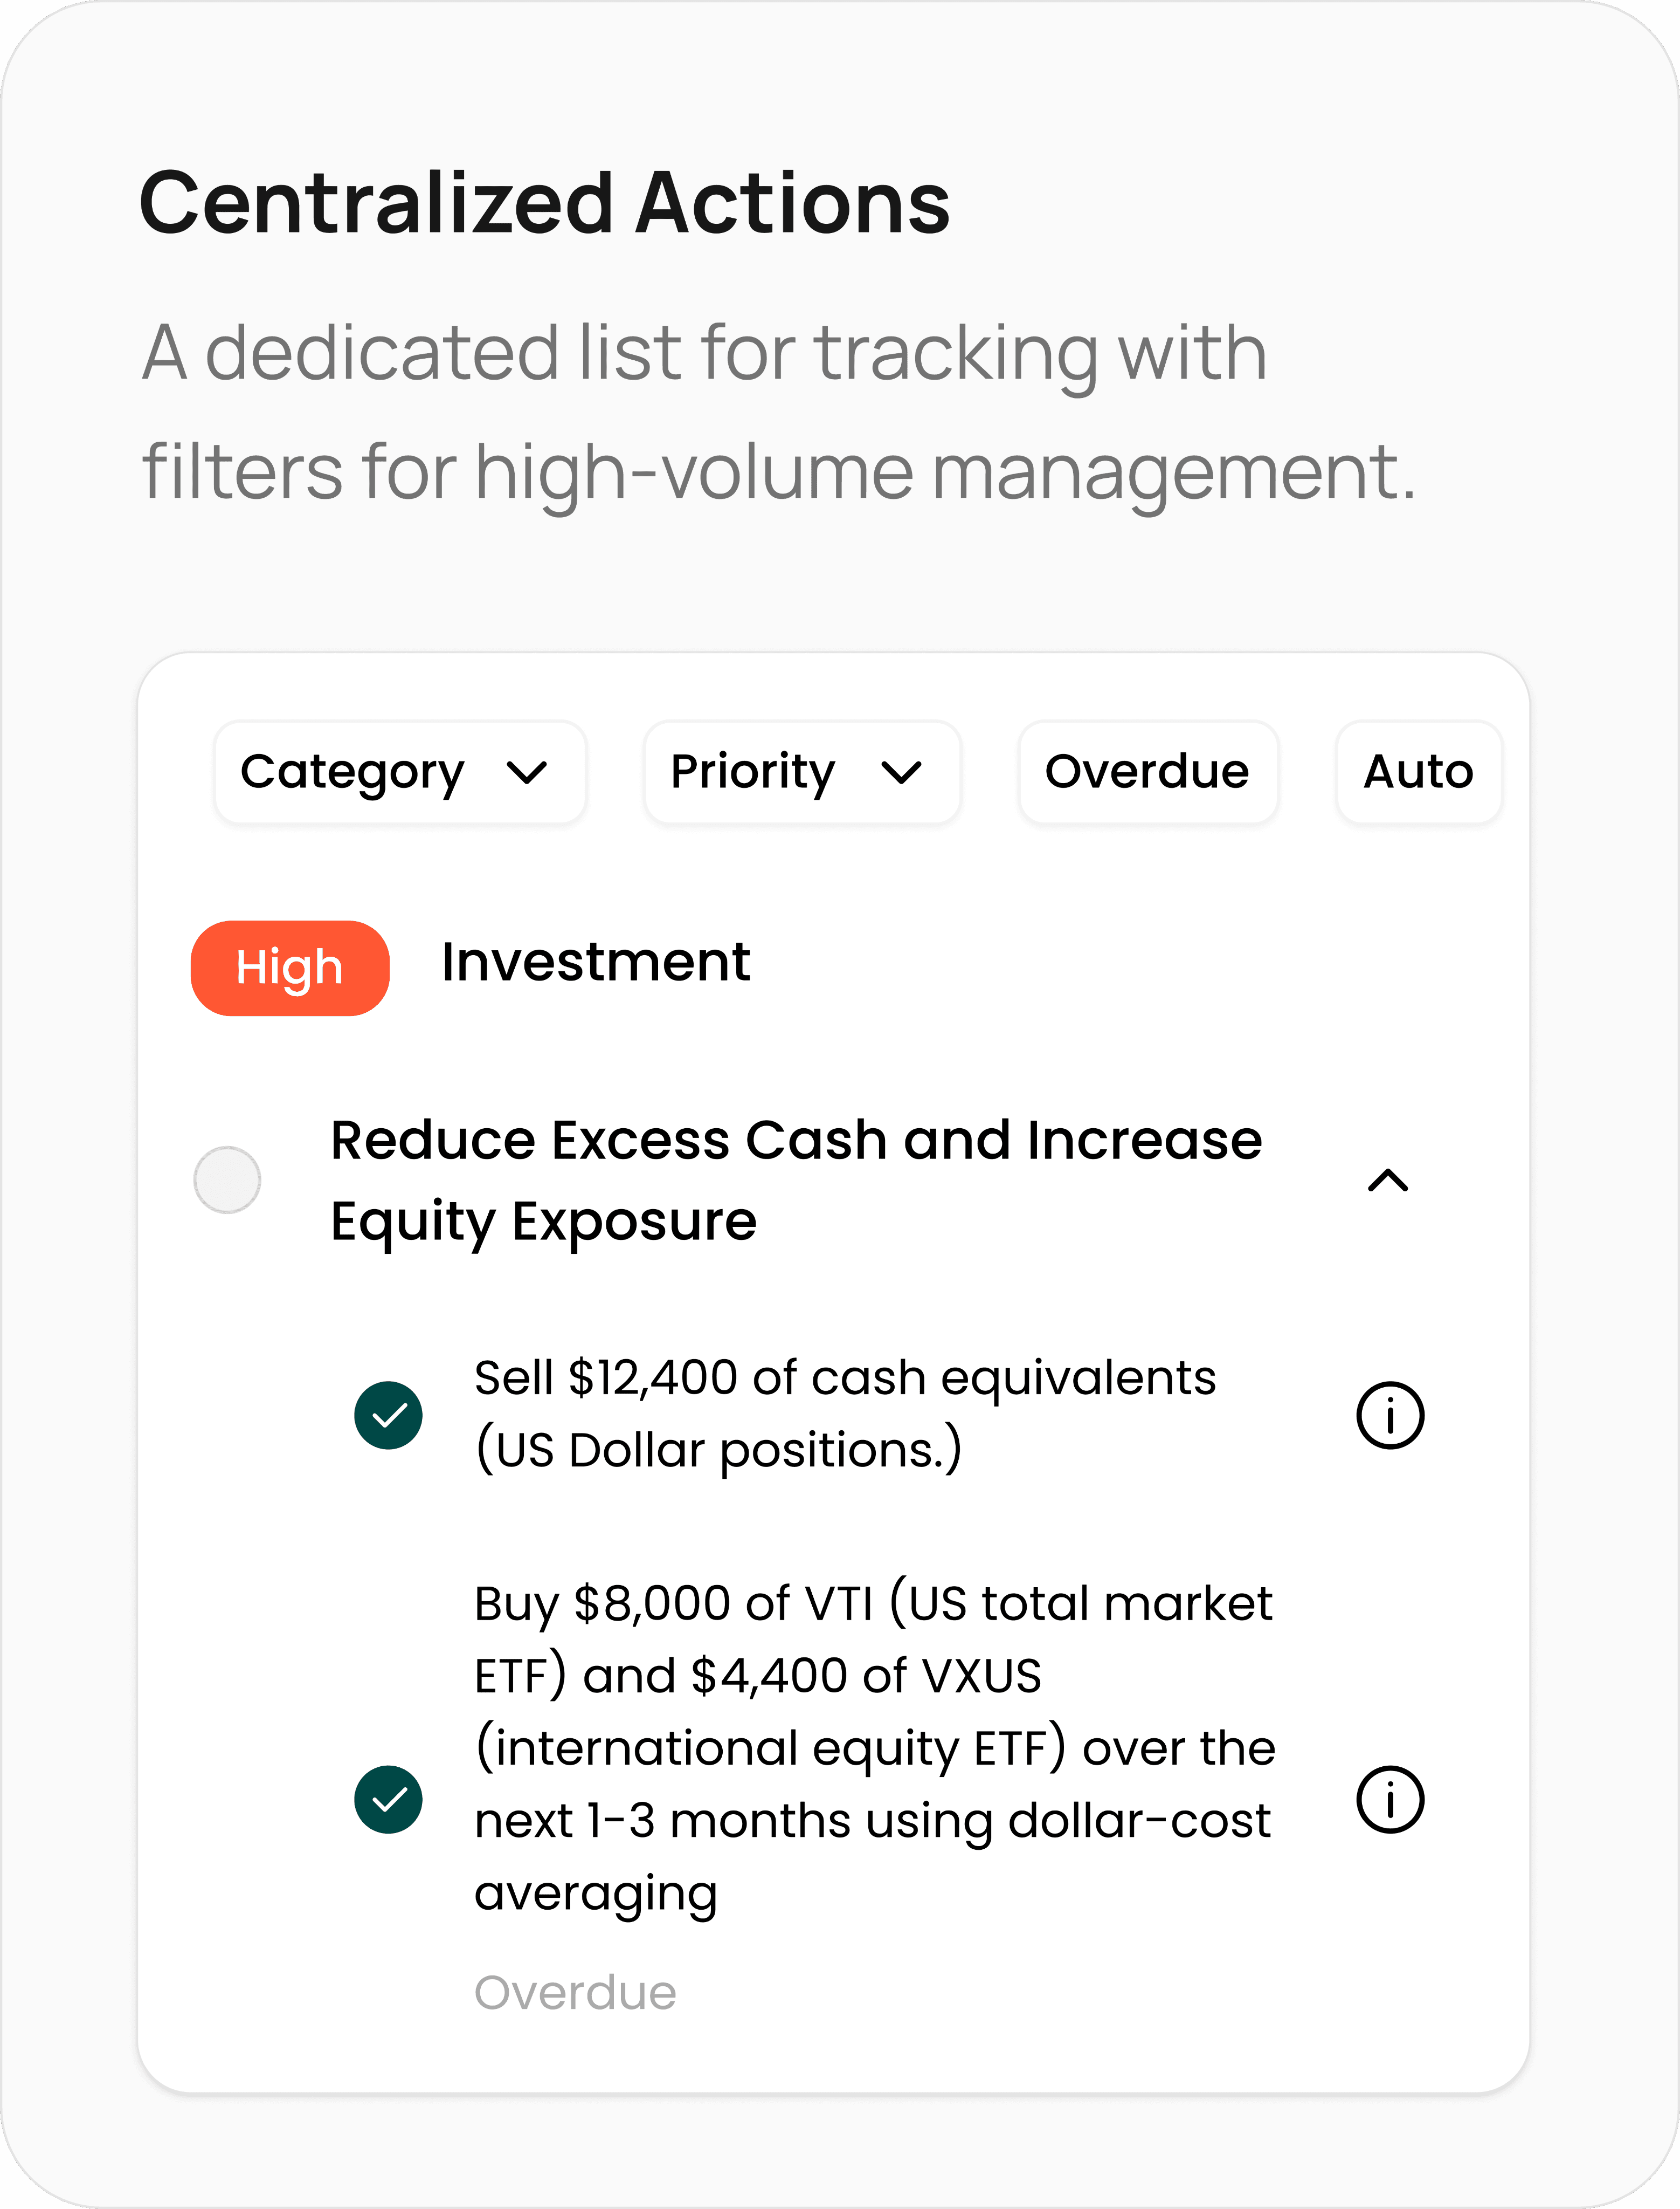Mark Reduce Excess Cash action as complete

[227, 1179]
